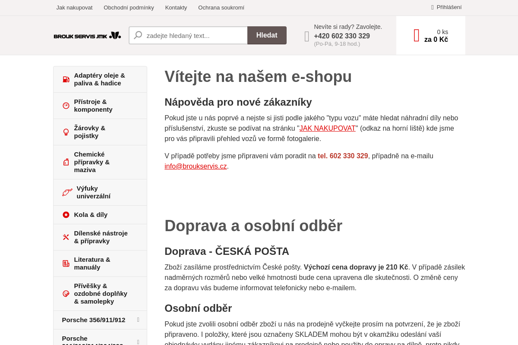Select the spray can icon for Chemické přípravky

[66, 162]
